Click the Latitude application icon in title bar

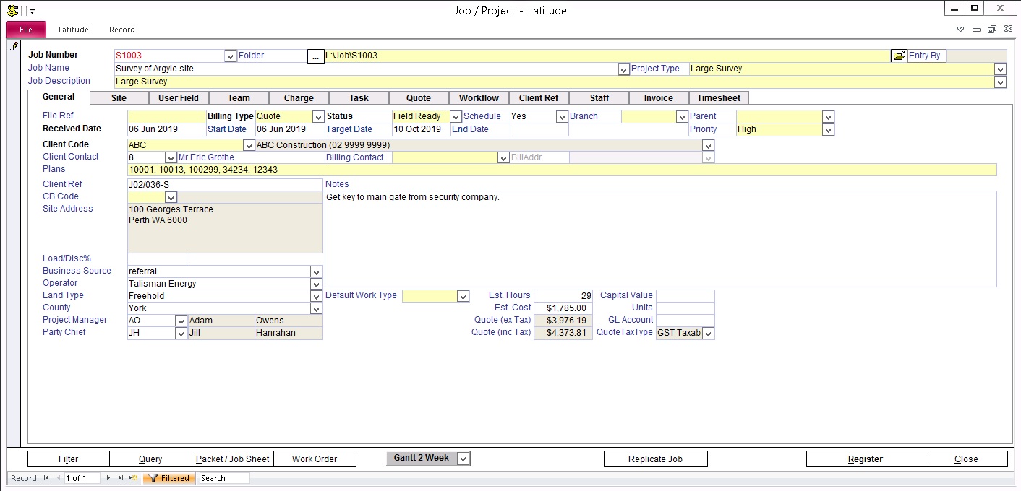[12, 10]
